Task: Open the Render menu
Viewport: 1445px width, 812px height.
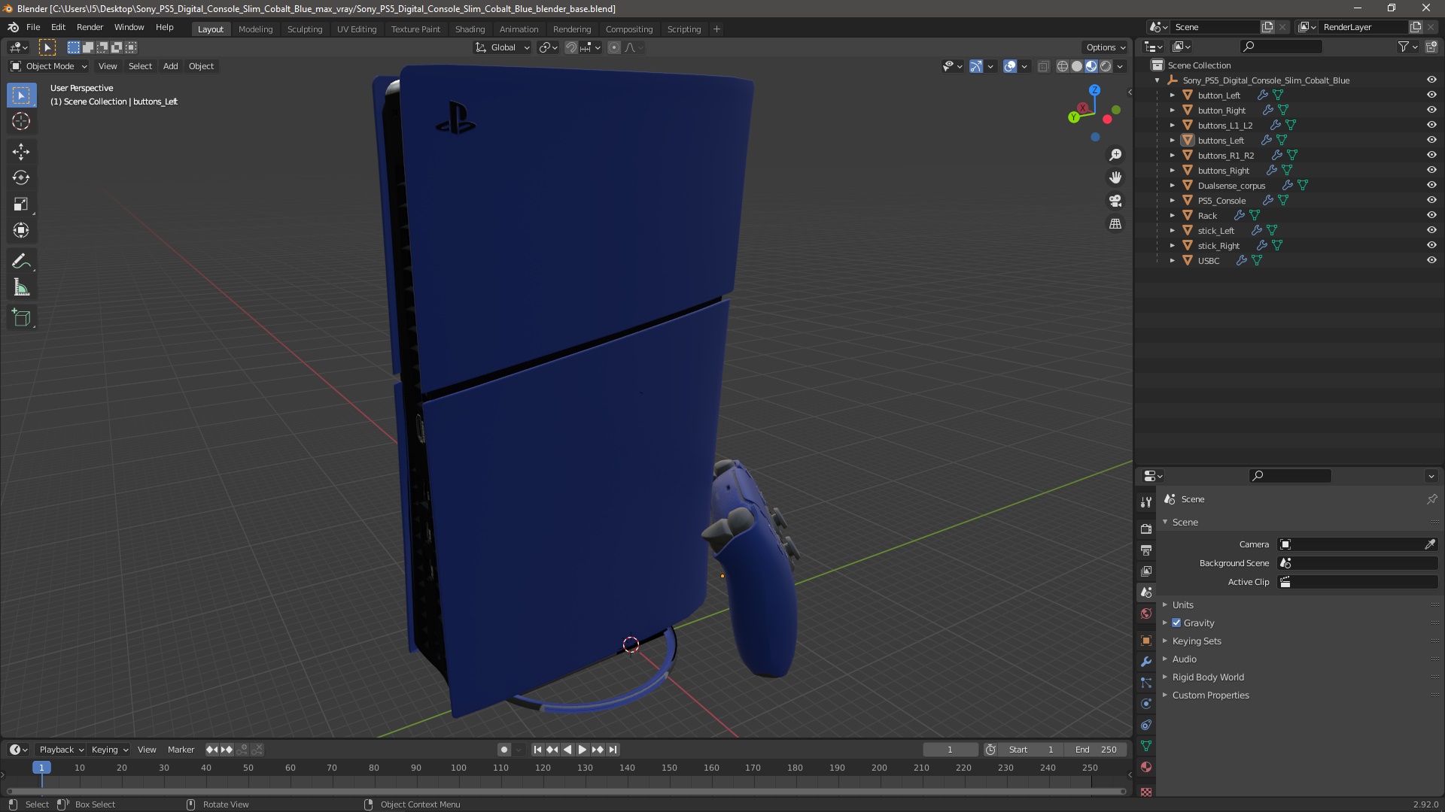Action: [x=90, y=27]
